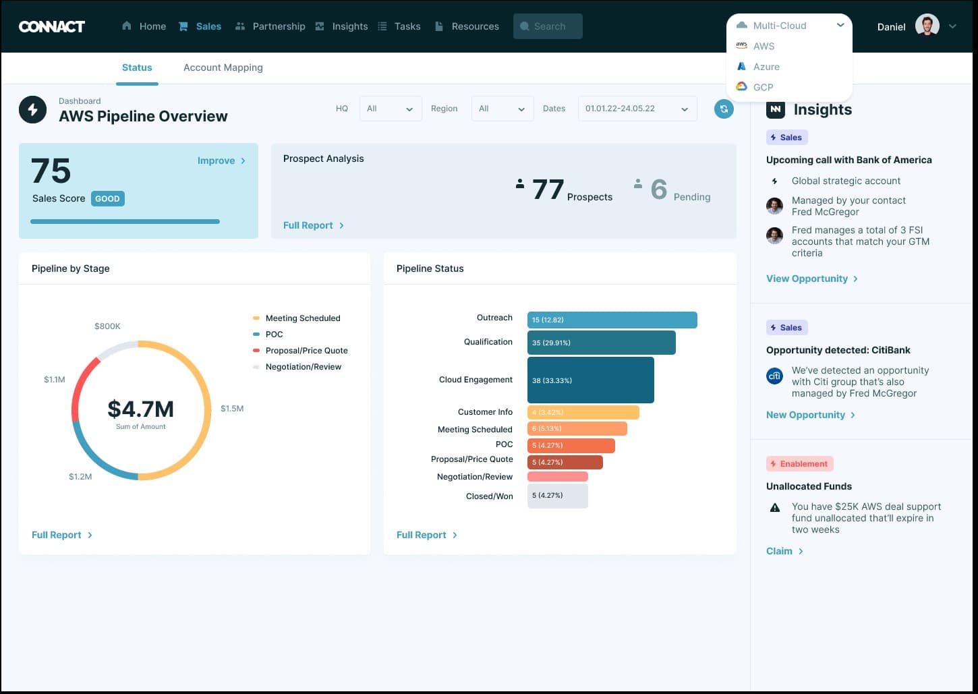Viewport: 978px width, 694px height.
Task: Open the Dates range dropdown
Action: (x=637, y=109)
